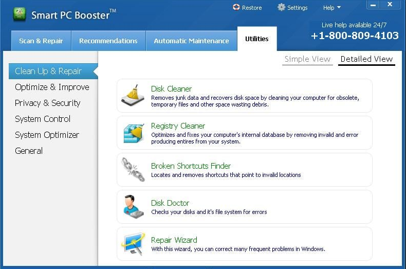
Task: Click the Broken Shortcuts Finder chain icon
Action: pos(133,170)
